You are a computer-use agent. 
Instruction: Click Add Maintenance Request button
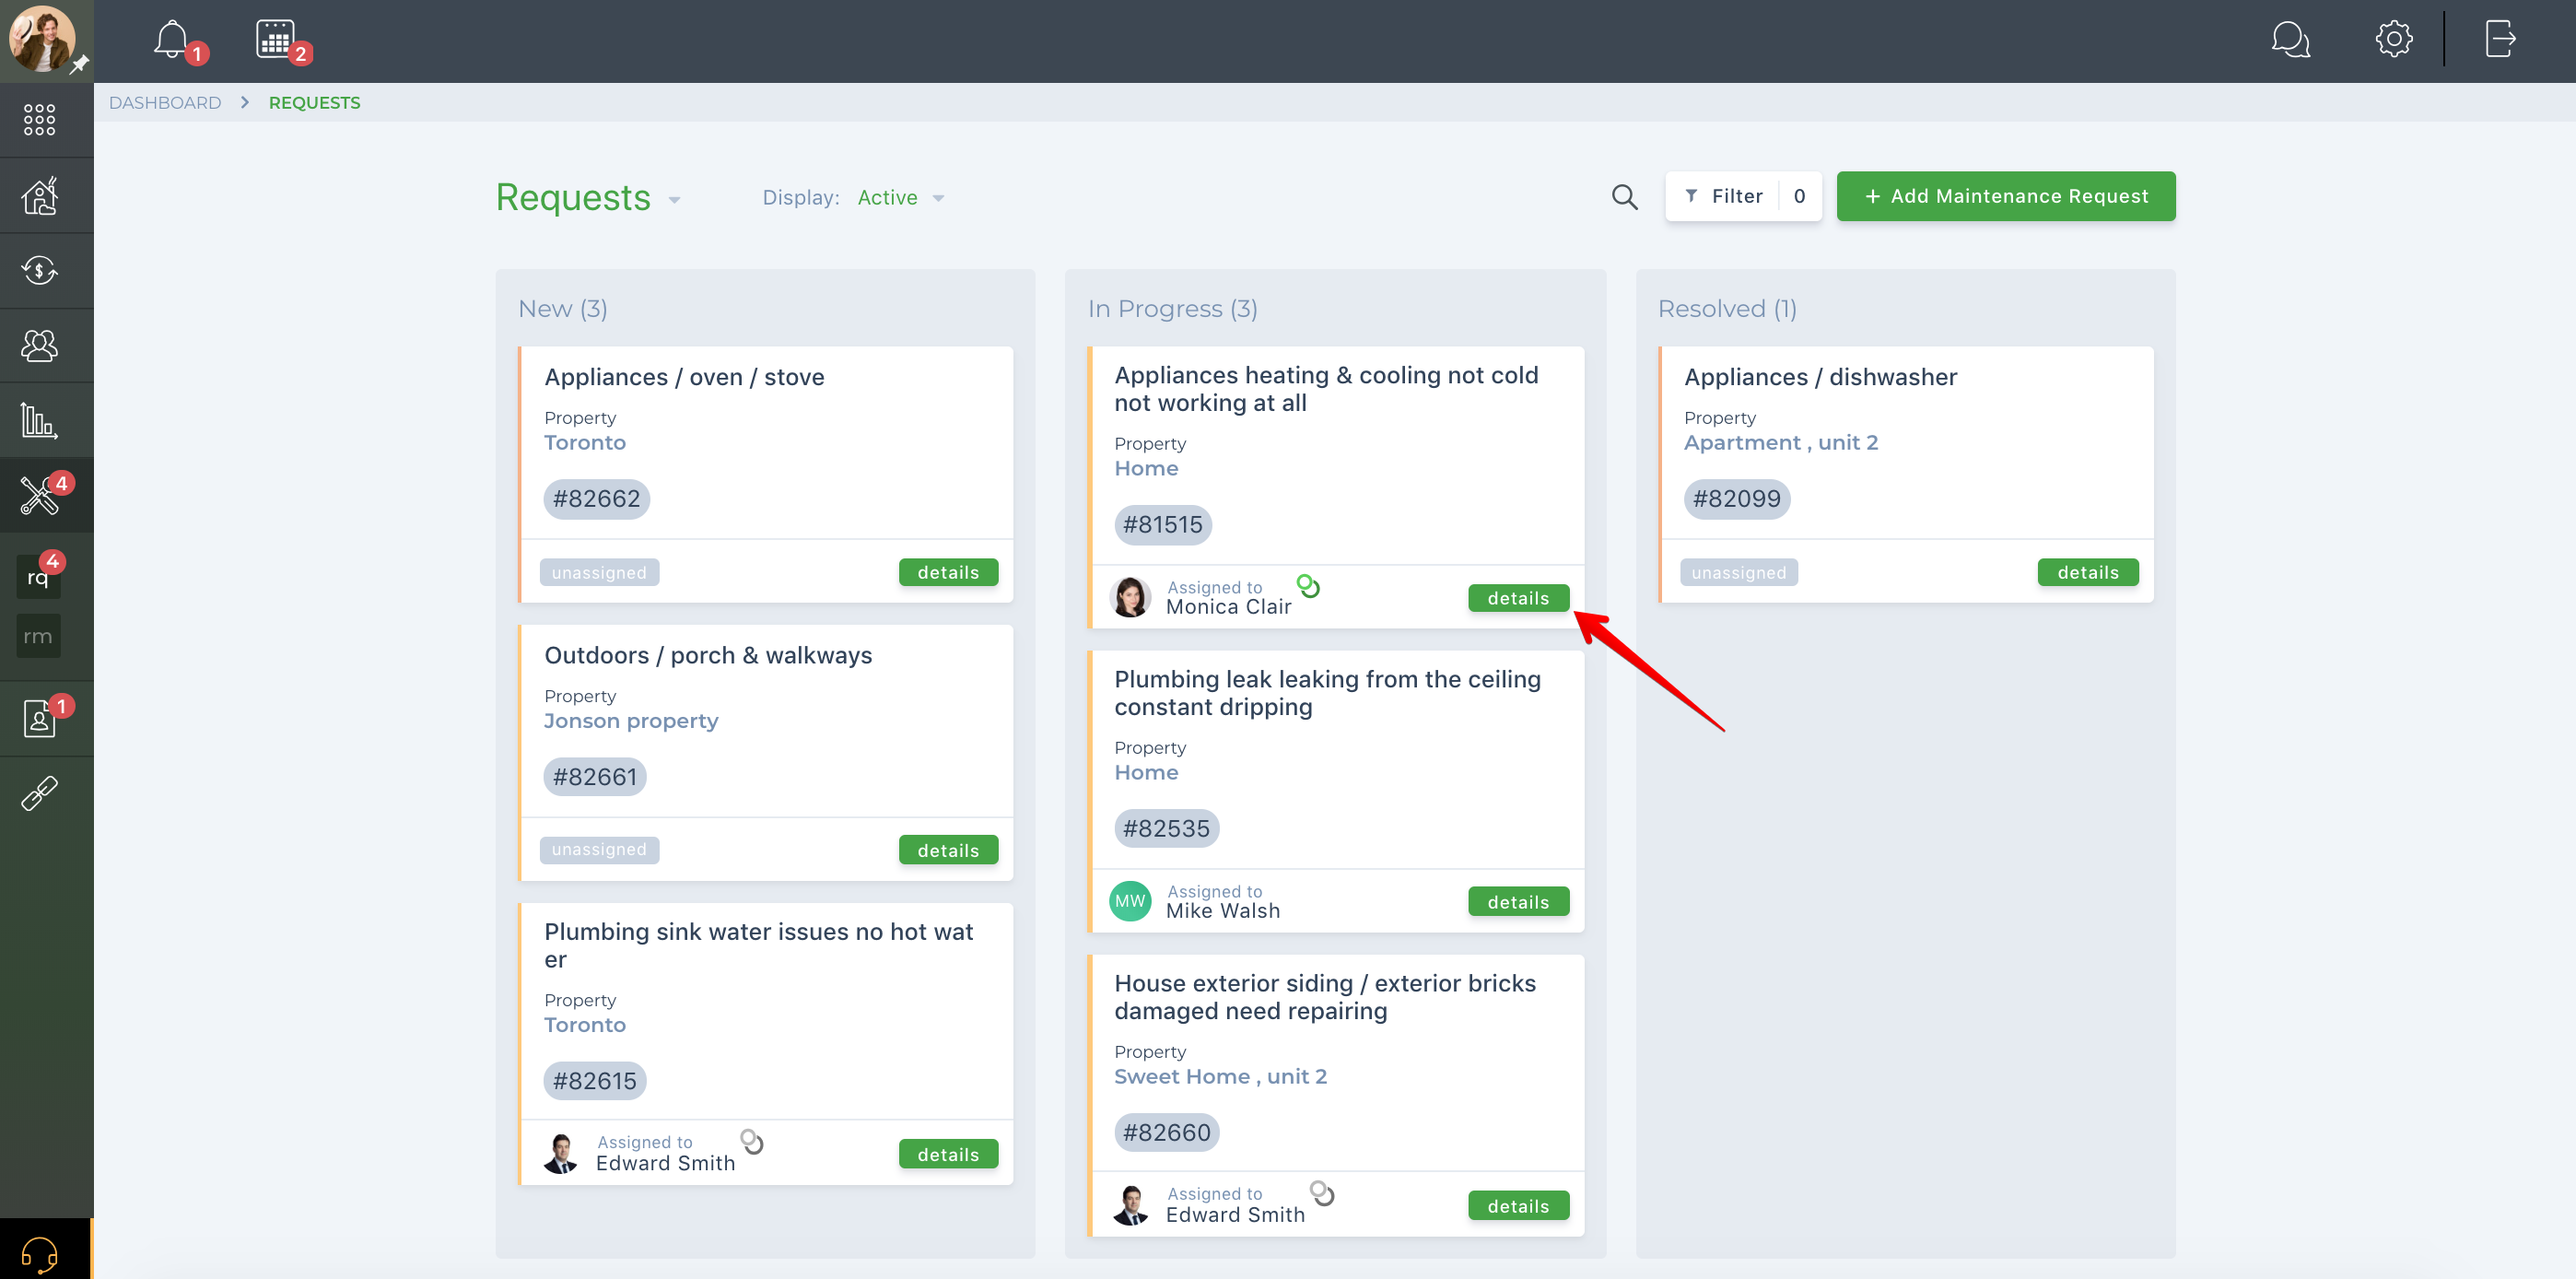2006,196
